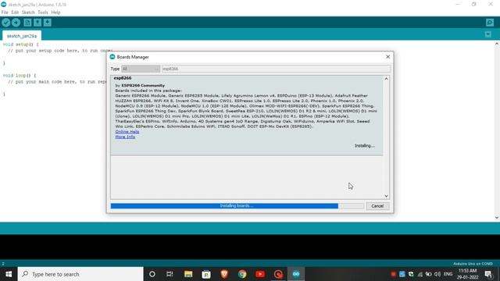Screen dimensions: 500x281
Task: Open the volume speaker tray icon
Action: point(437,274)
